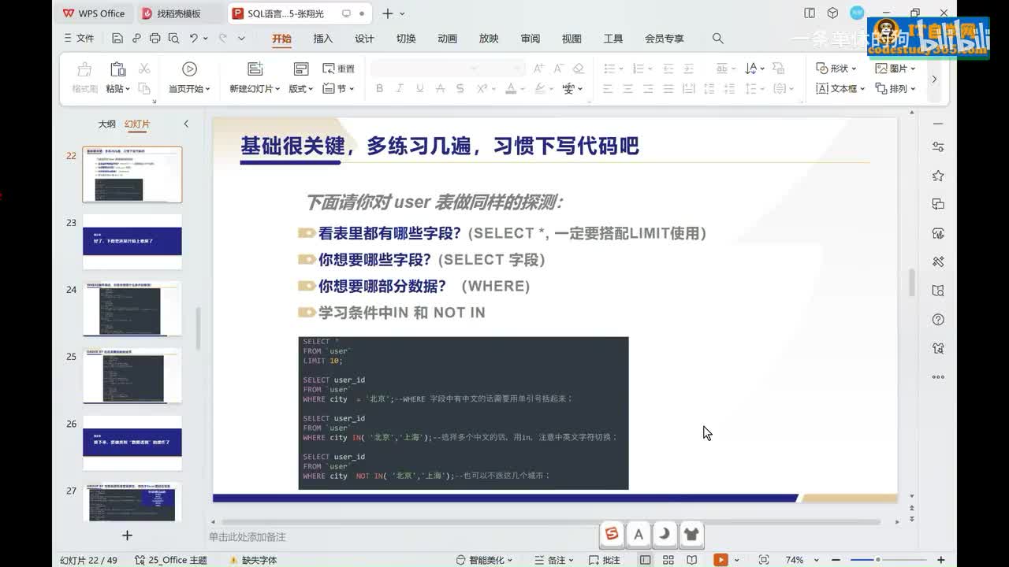Collapse the slide thumbnail panel
The width and height of the screenshot is (1009, 567).
pyautogui.click(x=186, y=124)
